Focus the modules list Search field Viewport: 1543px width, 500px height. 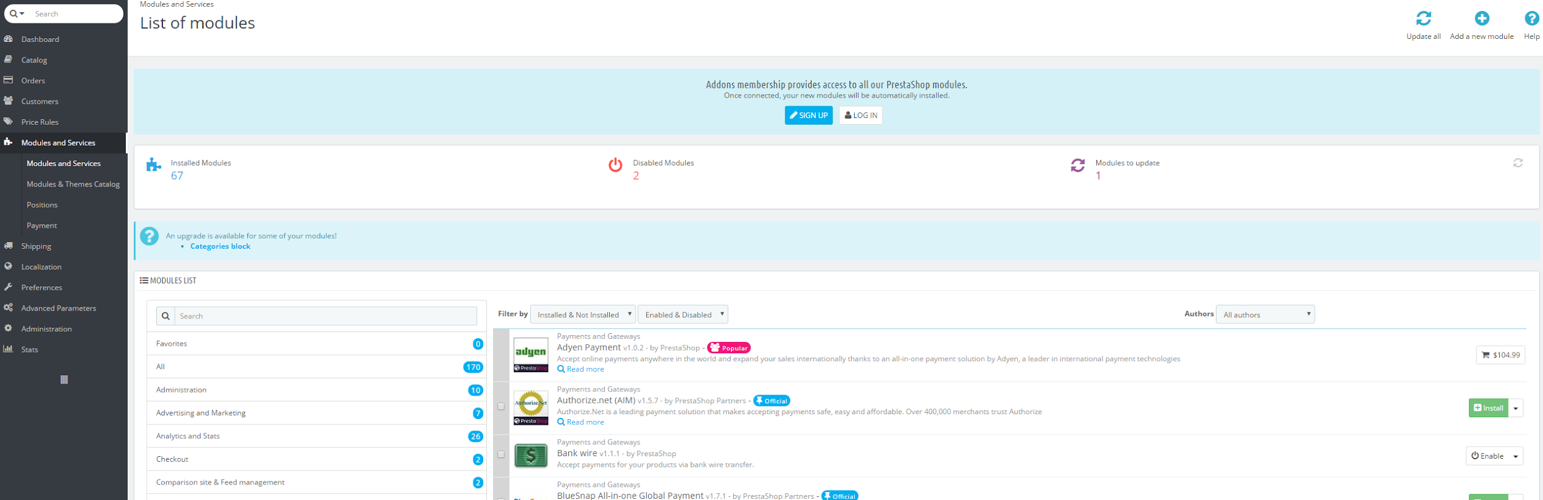coord(326,316)
